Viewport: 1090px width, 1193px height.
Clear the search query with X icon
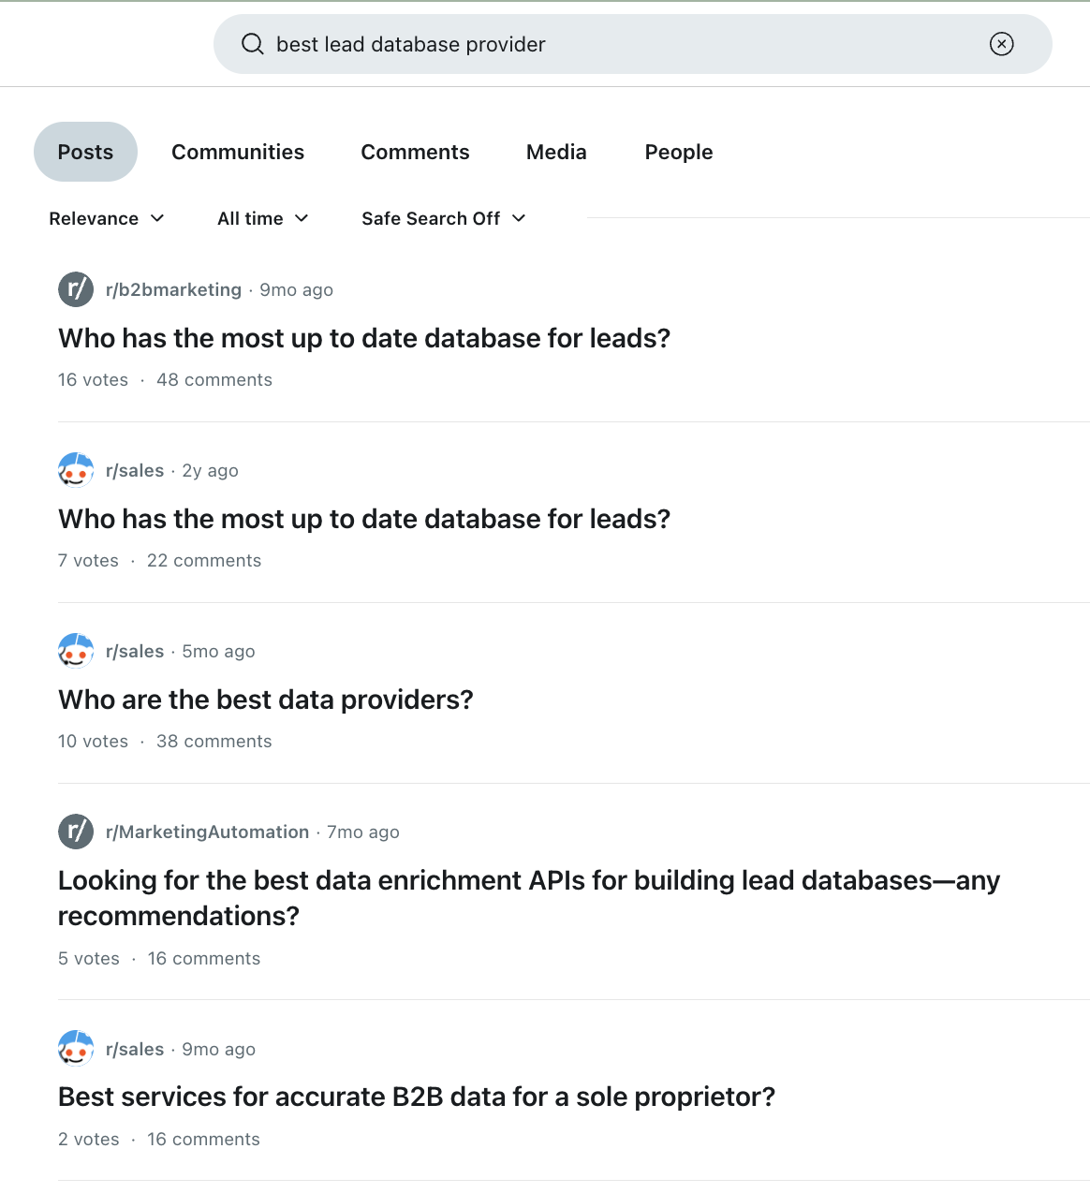tap(1001, 44)
